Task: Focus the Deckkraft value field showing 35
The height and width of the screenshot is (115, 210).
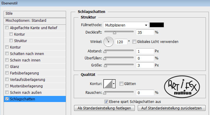Action: pos(145,32)
